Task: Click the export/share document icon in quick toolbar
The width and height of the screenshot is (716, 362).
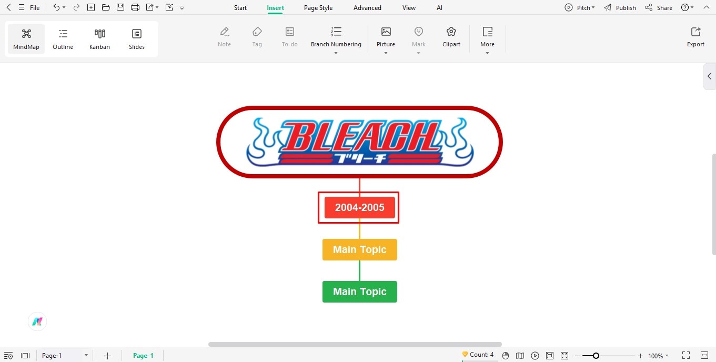Action: pos(150,7)
